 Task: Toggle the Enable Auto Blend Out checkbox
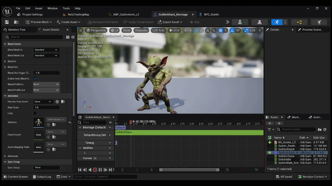pyautogui.click(x=35, y=79)
